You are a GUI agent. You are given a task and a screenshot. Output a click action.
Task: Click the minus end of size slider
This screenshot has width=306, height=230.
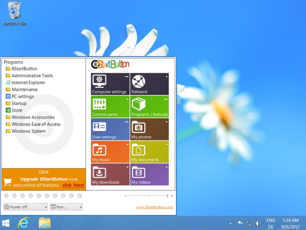click(126, 196)
